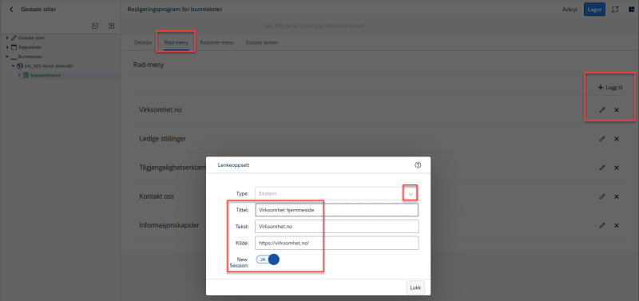This screenshot has width=639, height=301.
Task: Click the expand-all icon in tree panel
Action: [111, 26]
